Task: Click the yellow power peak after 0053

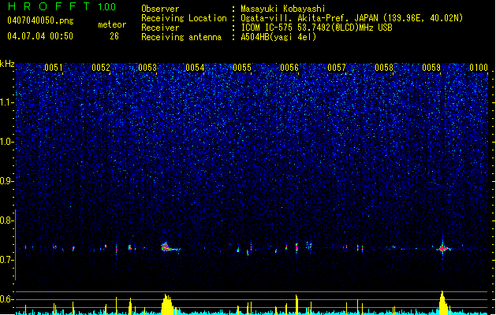Action: pos(167,304)
